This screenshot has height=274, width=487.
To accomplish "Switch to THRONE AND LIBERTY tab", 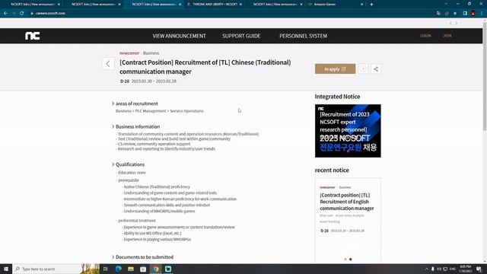I will (215, 5).
